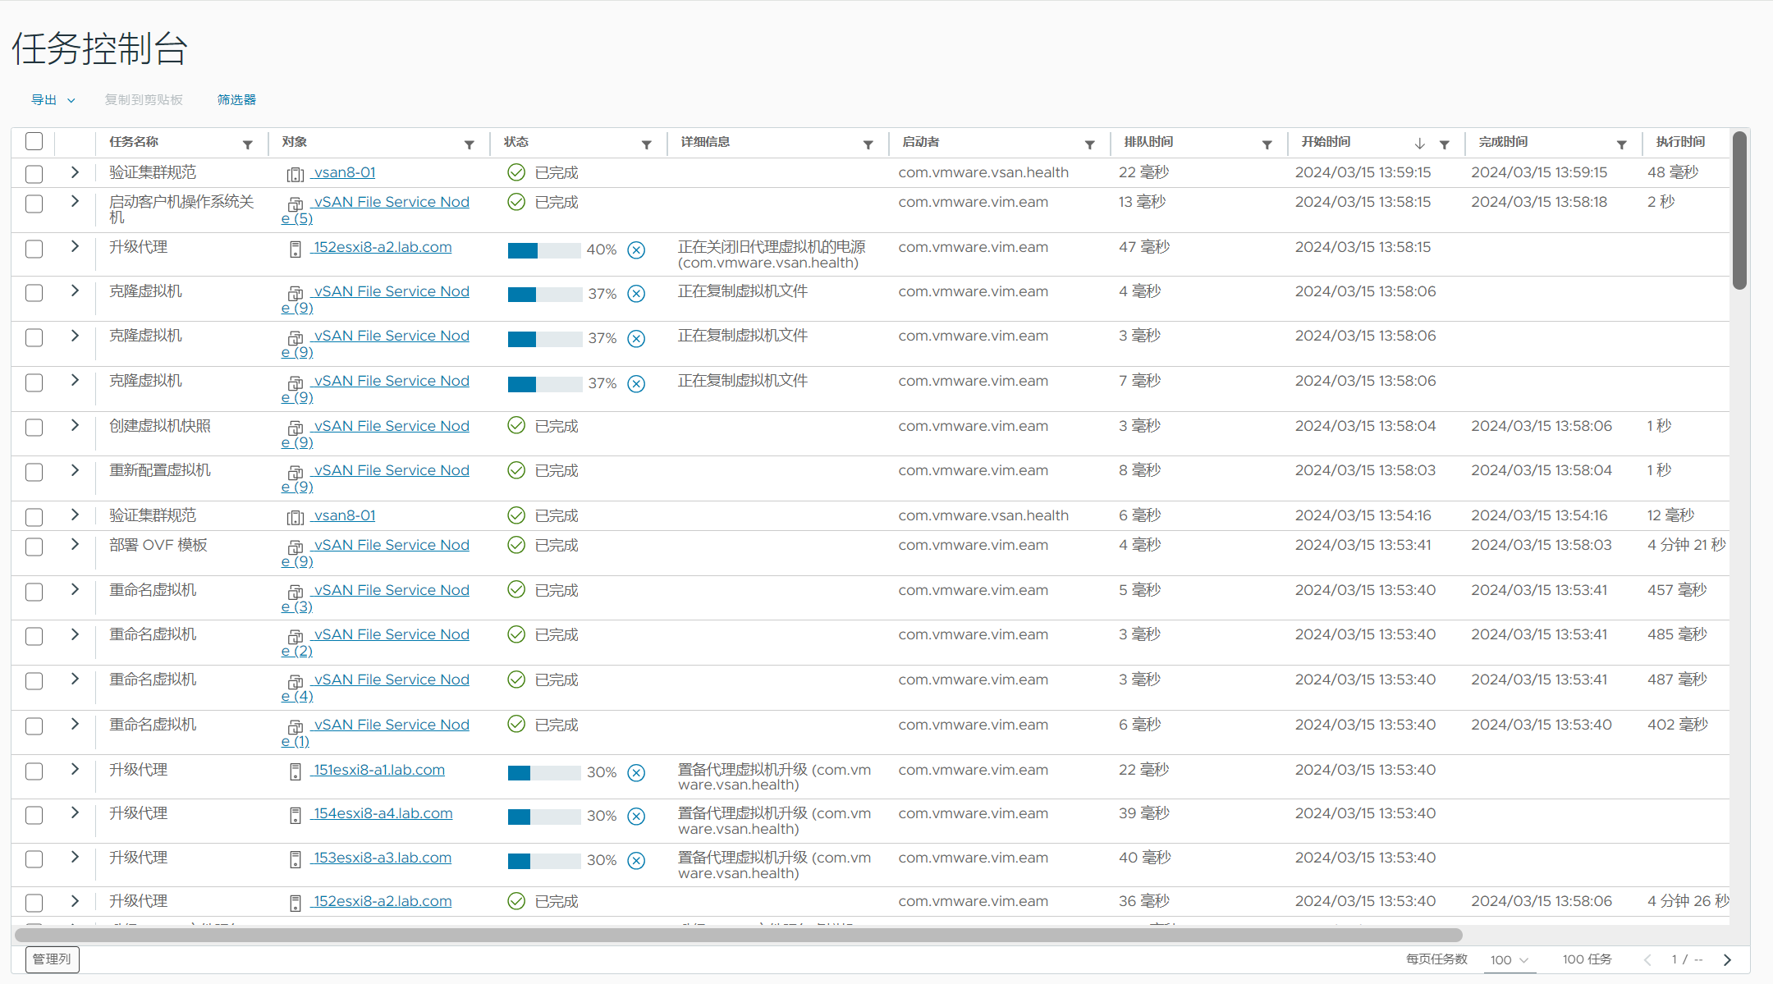Open filter for 开始时间 column
Image resolution: width=1773 pixels, height=984 pixels.
coord(1444,144)
